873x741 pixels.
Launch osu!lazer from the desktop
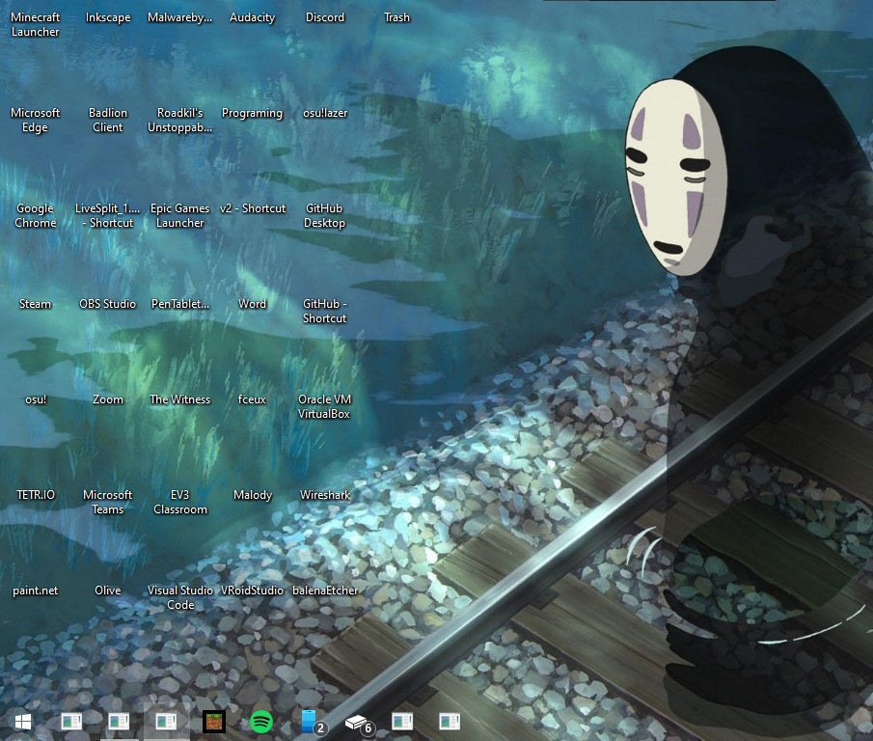pyautogui.click(x=324, y=113)
